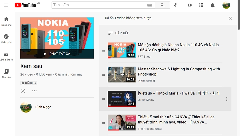Click drag handle of CANVA video row

click(103, 123)
